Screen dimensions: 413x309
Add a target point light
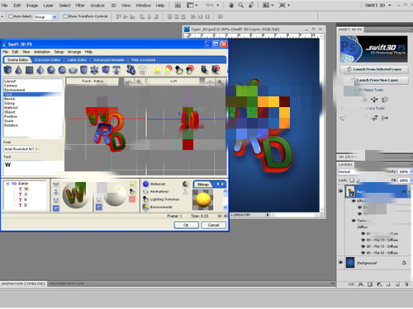click(169, 70)
